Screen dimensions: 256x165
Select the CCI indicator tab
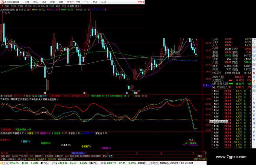pos(31,156)
